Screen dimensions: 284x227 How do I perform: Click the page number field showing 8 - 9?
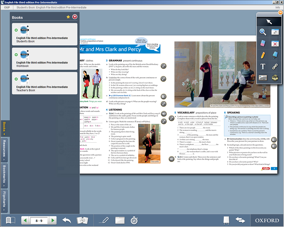tap(39, 220)
